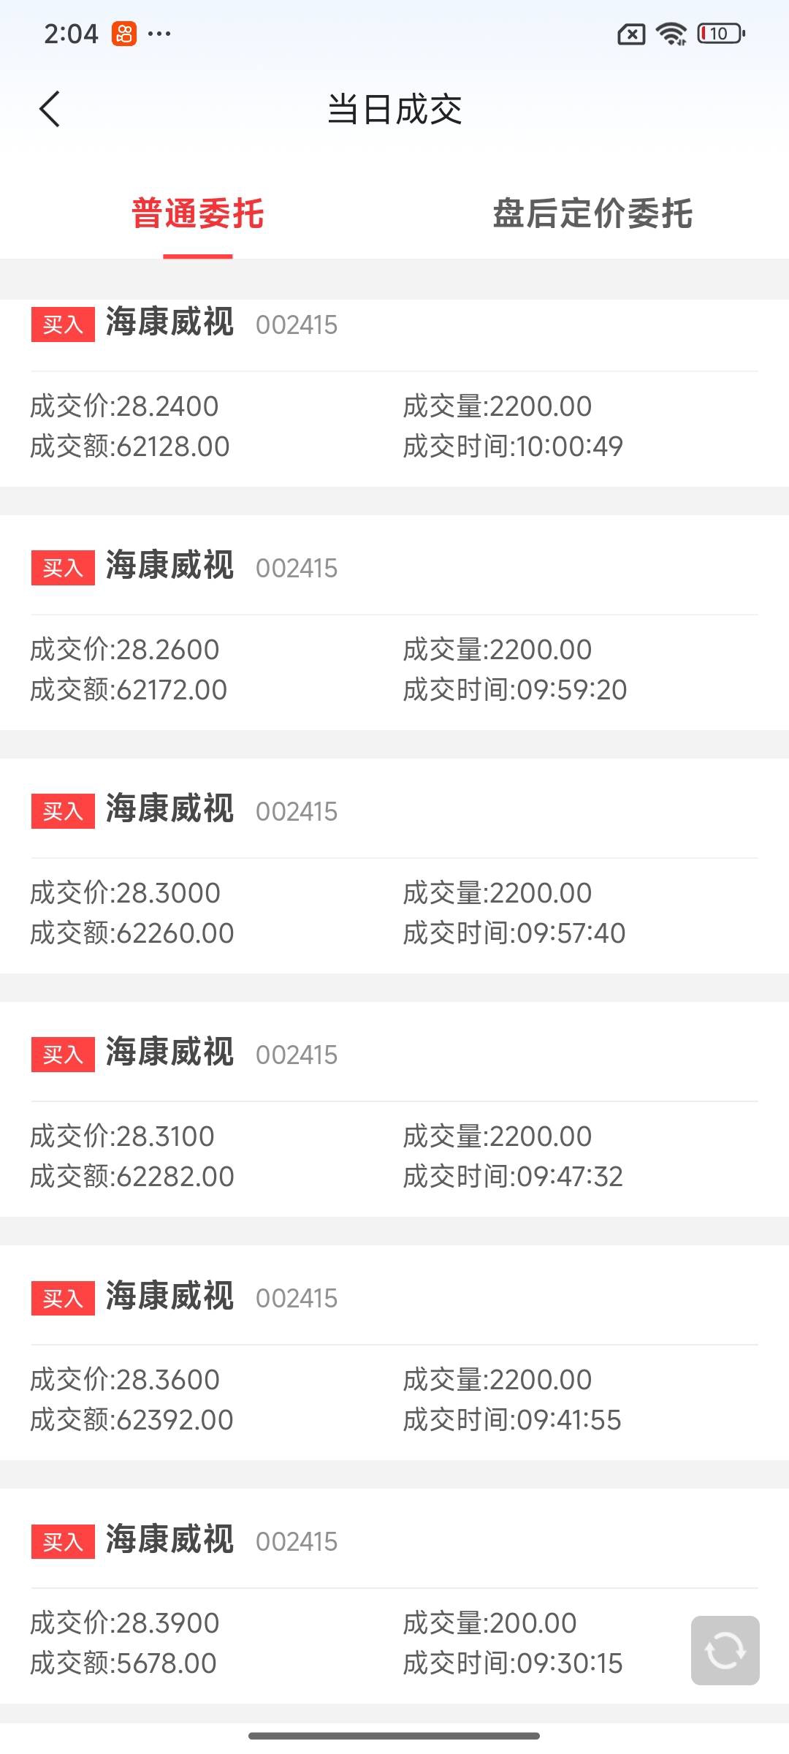Tap the three-dots notification overflow
The width and height of the screenshot is (789, 1754).
pyautogui.click(x=159, y=34)
